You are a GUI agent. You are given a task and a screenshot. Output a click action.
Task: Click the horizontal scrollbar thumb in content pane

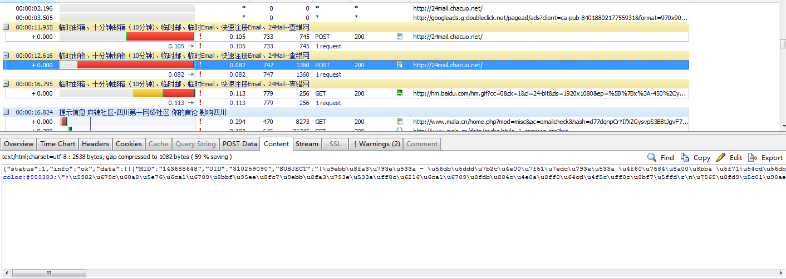tap(50, 273)
